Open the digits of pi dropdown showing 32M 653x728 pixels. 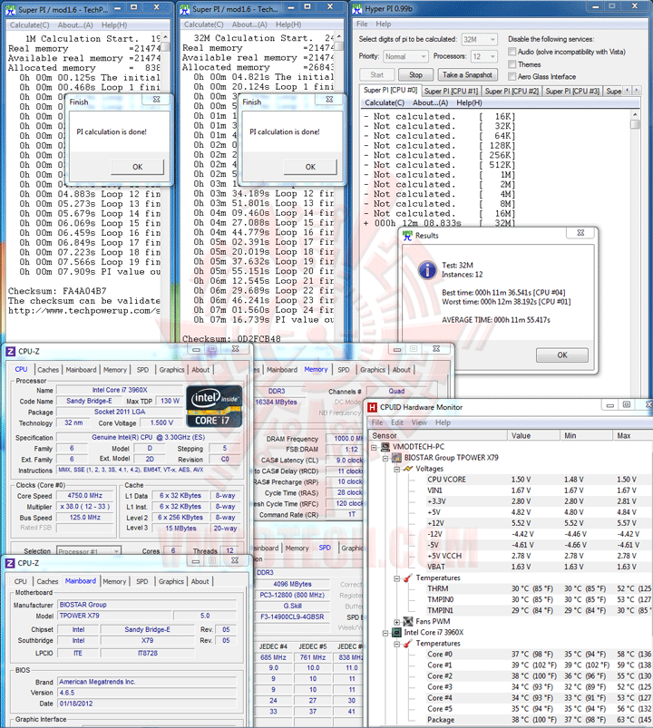(x=480, y=40)
